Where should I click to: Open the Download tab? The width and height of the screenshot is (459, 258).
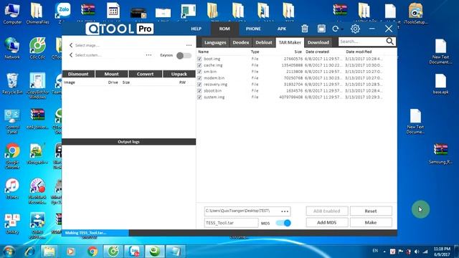point(318,42)
